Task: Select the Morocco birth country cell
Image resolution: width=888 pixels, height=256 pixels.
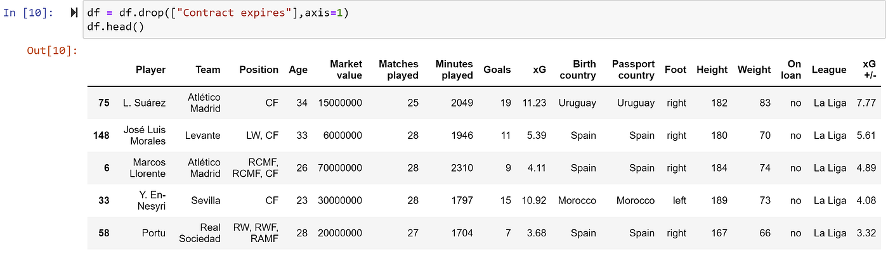Action: pyautogui.click(x=577, y=200)
